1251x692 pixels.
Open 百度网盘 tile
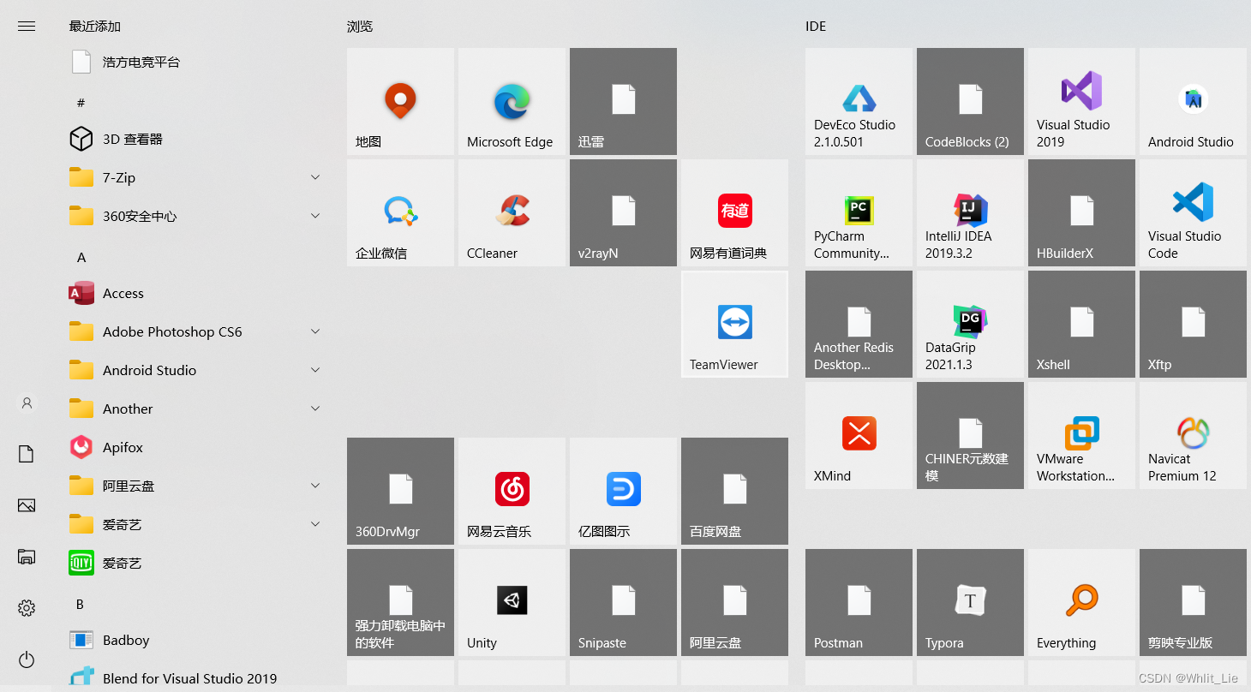734,491
